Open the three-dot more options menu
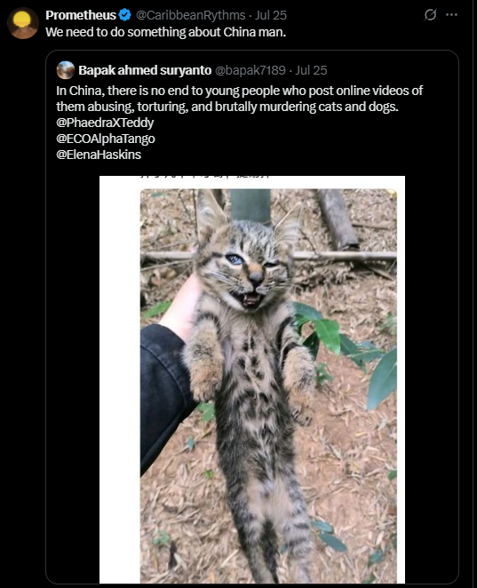 (x=451, y=14)
